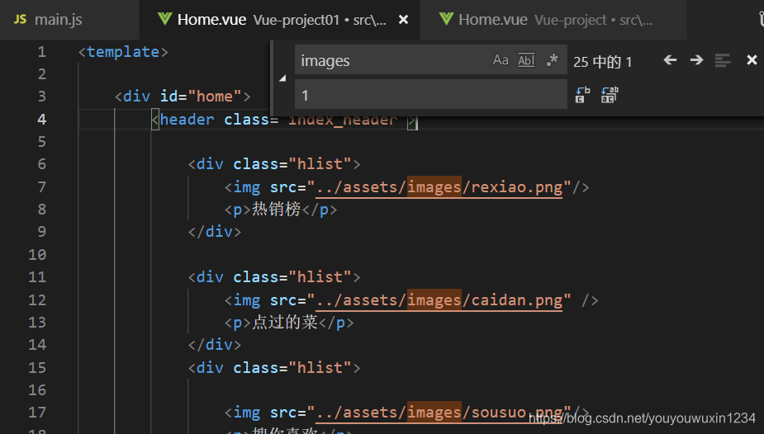Toggle Find in Selection icon

click(723, 60)
